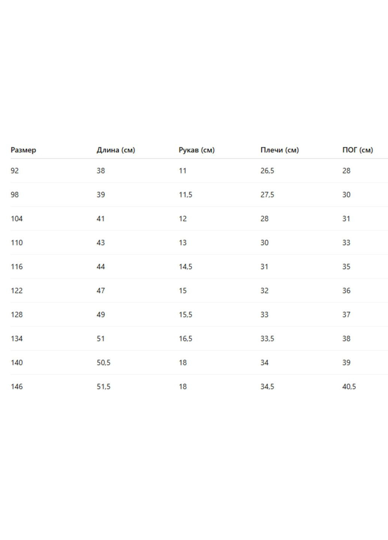Select sleeve value 16,5 for size 134
The width and height of the screenshot is (388, 540).
[x=185, y=339]
